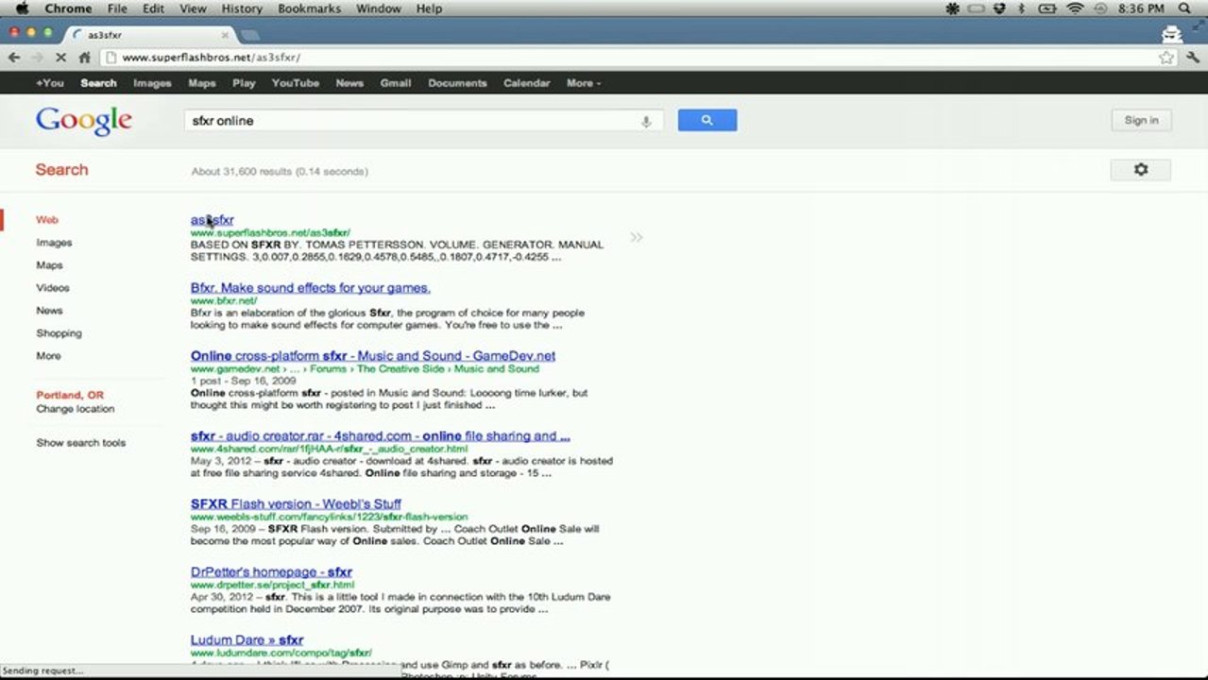Open Documents in Google top bar
This screenshot has width=1208, height=680.
coord(457,83)
